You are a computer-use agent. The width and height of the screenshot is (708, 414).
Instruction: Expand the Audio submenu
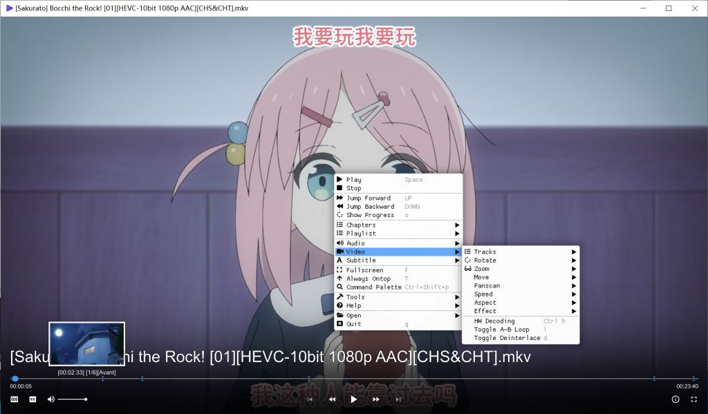398,243
